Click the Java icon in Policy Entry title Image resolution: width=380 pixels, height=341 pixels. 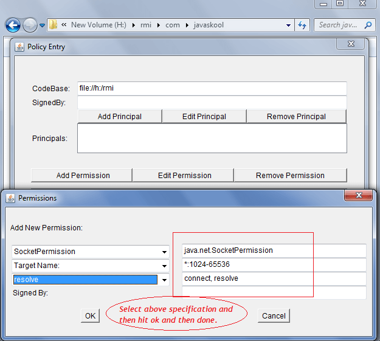coord(19,47)
